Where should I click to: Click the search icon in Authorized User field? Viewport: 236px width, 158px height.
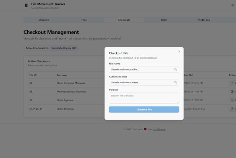pos(176,82)
